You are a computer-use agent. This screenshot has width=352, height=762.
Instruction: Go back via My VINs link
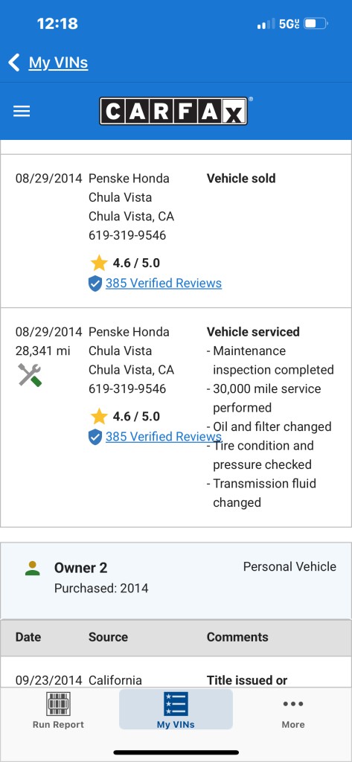tap(58, 63)
